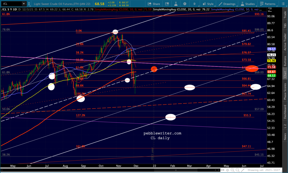Click the Share button in the toolbar
This screenshot has width=288, height=173.
pos(154,4)
